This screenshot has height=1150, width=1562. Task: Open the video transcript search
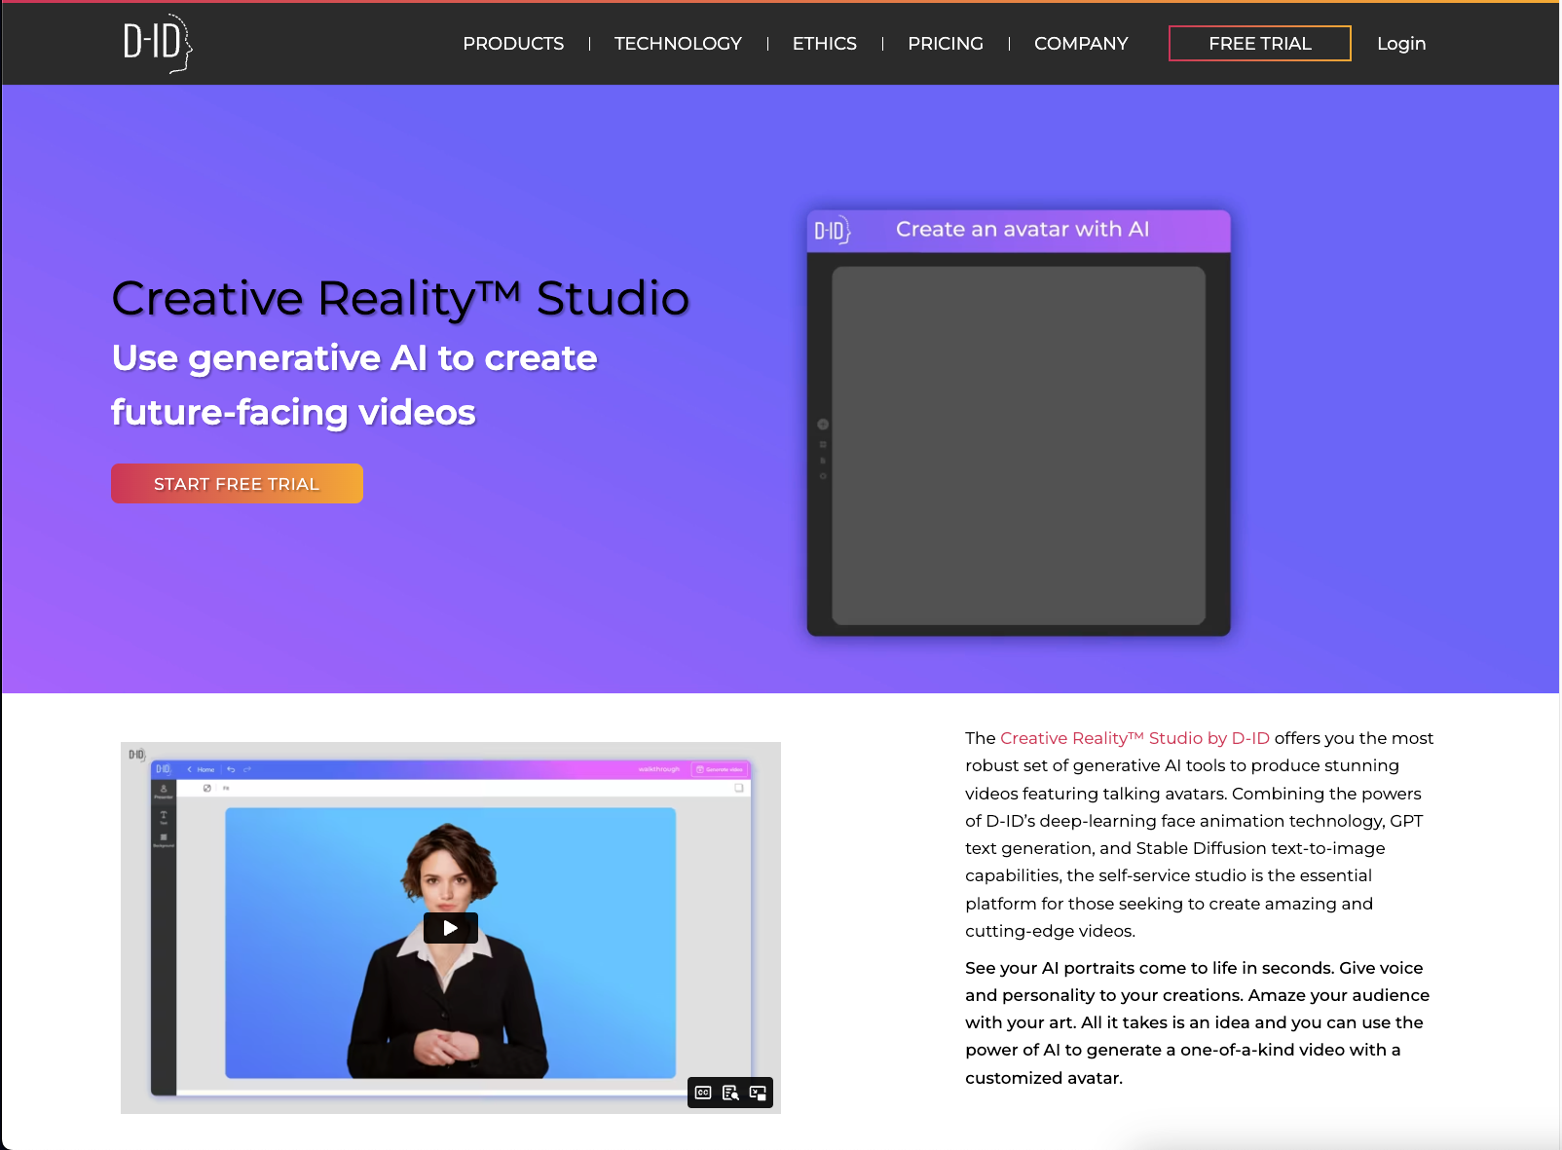(x=730, y=1093)
